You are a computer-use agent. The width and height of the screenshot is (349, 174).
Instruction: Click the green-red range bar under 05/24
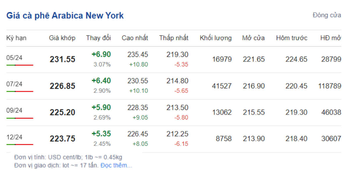pos(20,65)
